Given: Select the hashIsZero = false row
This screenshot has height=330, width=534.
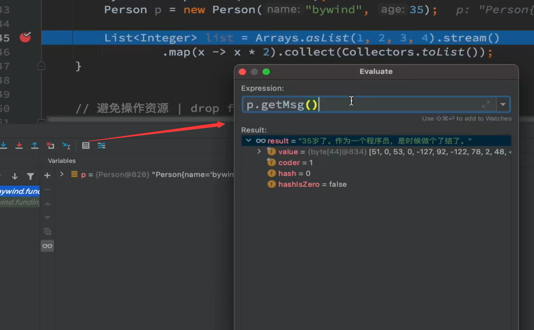Looking at the screenshot, I should pos(376,184).
